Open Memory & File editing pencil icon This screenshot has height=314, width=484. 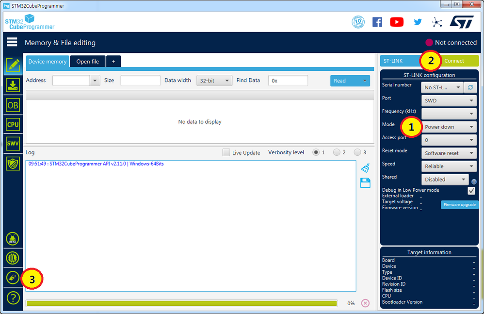coord(13,66)
